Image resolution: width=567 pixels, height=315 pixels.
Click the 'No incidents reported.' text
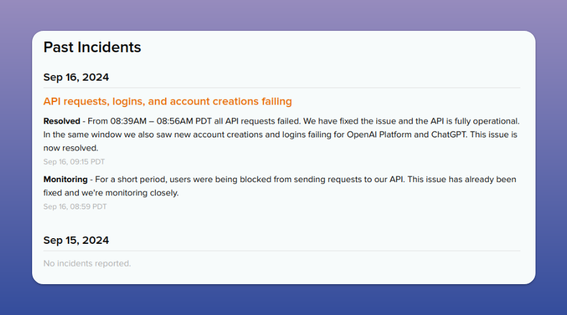click(87, 263)
